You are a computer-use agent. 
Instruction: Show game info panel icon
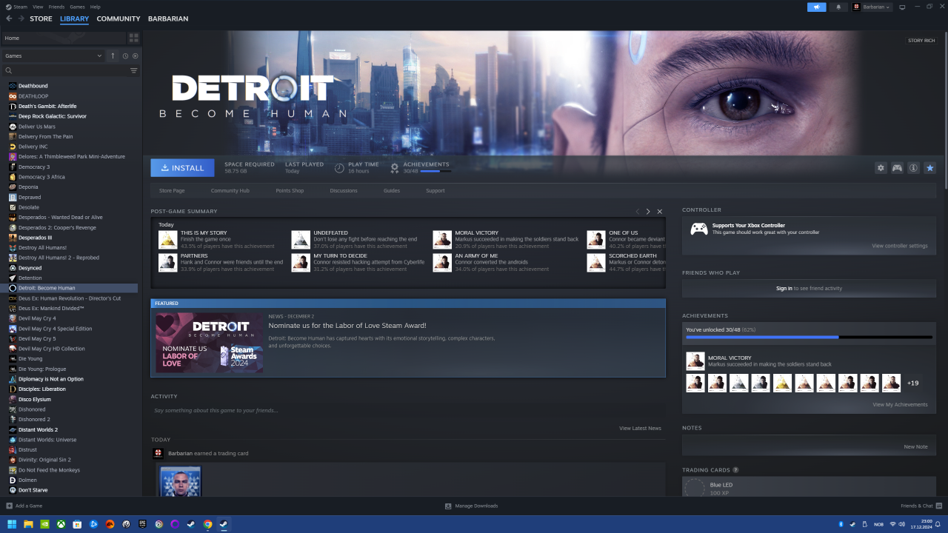click(x=913, y=168)
